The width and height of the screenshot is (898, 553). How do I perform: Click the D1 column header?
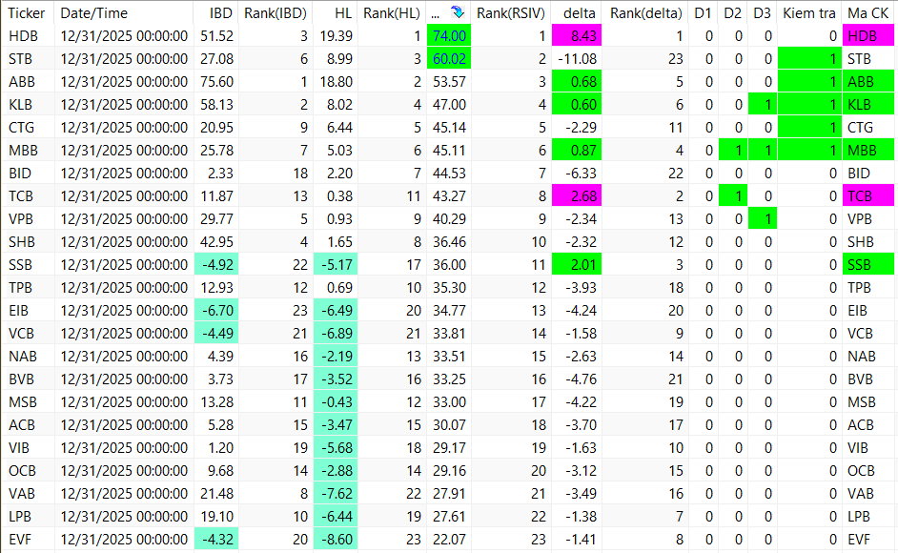pos(703,12)
